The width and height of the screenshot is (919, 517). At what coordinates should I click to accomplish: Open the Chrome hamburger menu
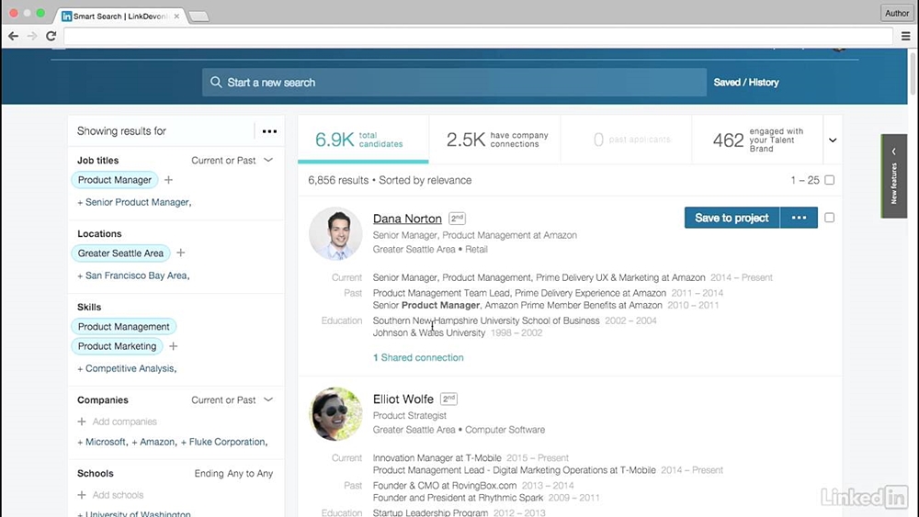coord(905,36)
